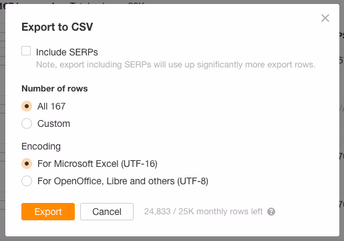Select the All 167 radio circle

(x=27, y=106)
